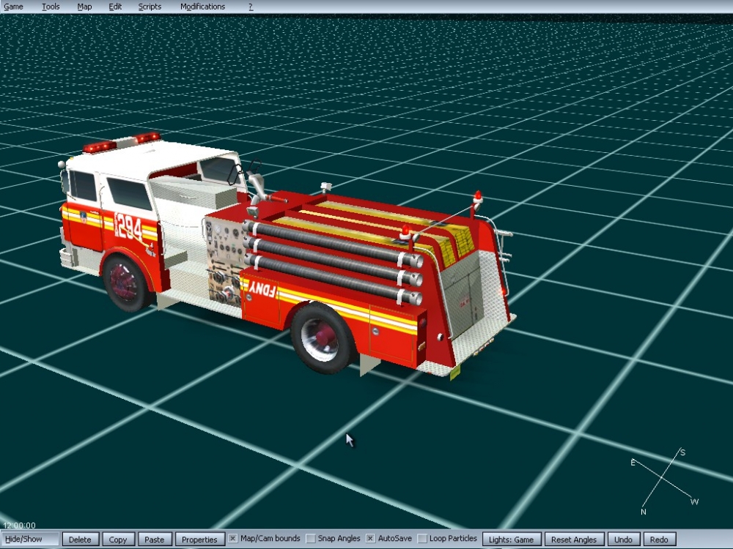Click the compass orientation indicator
The width and height of the screenshot is (733, 549).
point(665,481)
